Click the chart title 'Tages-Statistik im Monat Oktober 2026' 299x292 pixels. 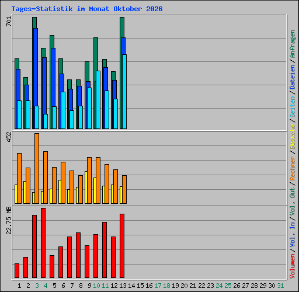click(x=87, y=9)
